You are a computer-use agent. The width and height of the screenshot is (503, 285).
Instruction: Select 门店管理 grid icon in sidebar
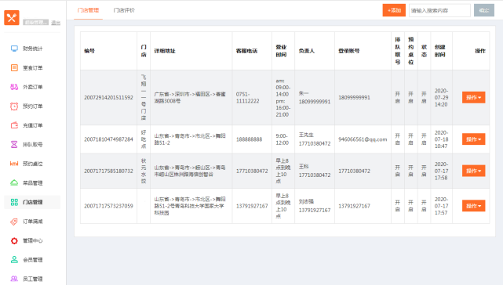(x=14, y=202)
